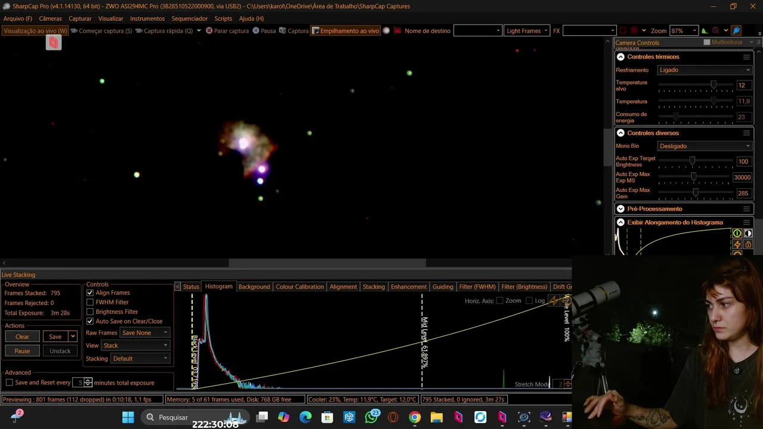The width and height of the screenshot is (763, 429).
Task: Toggle Empilhamento ao vivo live stacking
Action: 346,30
